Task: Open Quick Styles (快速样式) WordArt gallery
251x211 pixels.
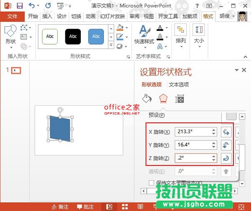Action: [144, 37]
